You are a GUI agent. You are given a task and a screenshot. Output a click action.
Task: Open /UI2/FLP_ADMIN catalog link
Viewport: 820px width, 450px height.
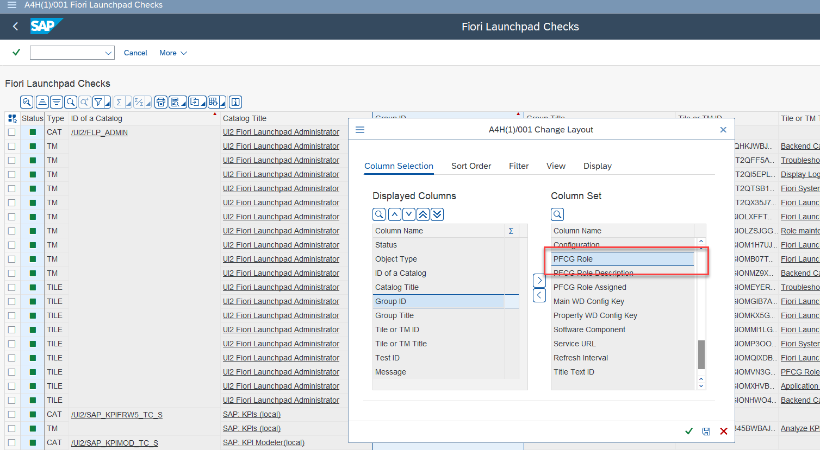click(x=100, y=132)
